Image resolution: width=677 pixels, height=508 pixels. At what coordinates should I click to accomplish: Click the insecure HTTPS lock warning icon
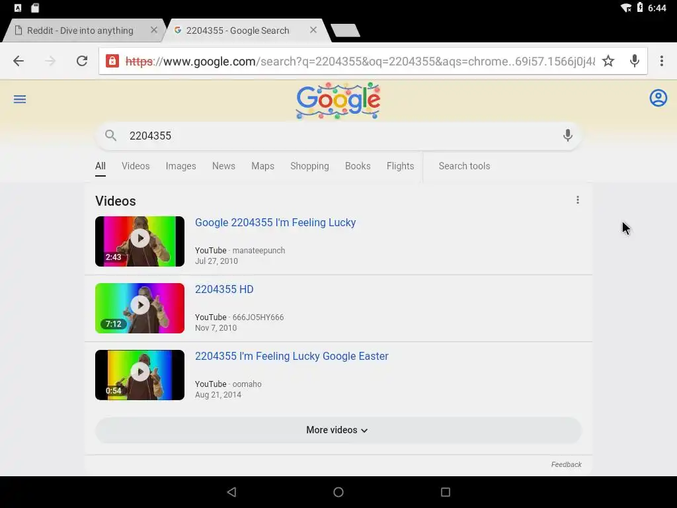click(112, 61)
